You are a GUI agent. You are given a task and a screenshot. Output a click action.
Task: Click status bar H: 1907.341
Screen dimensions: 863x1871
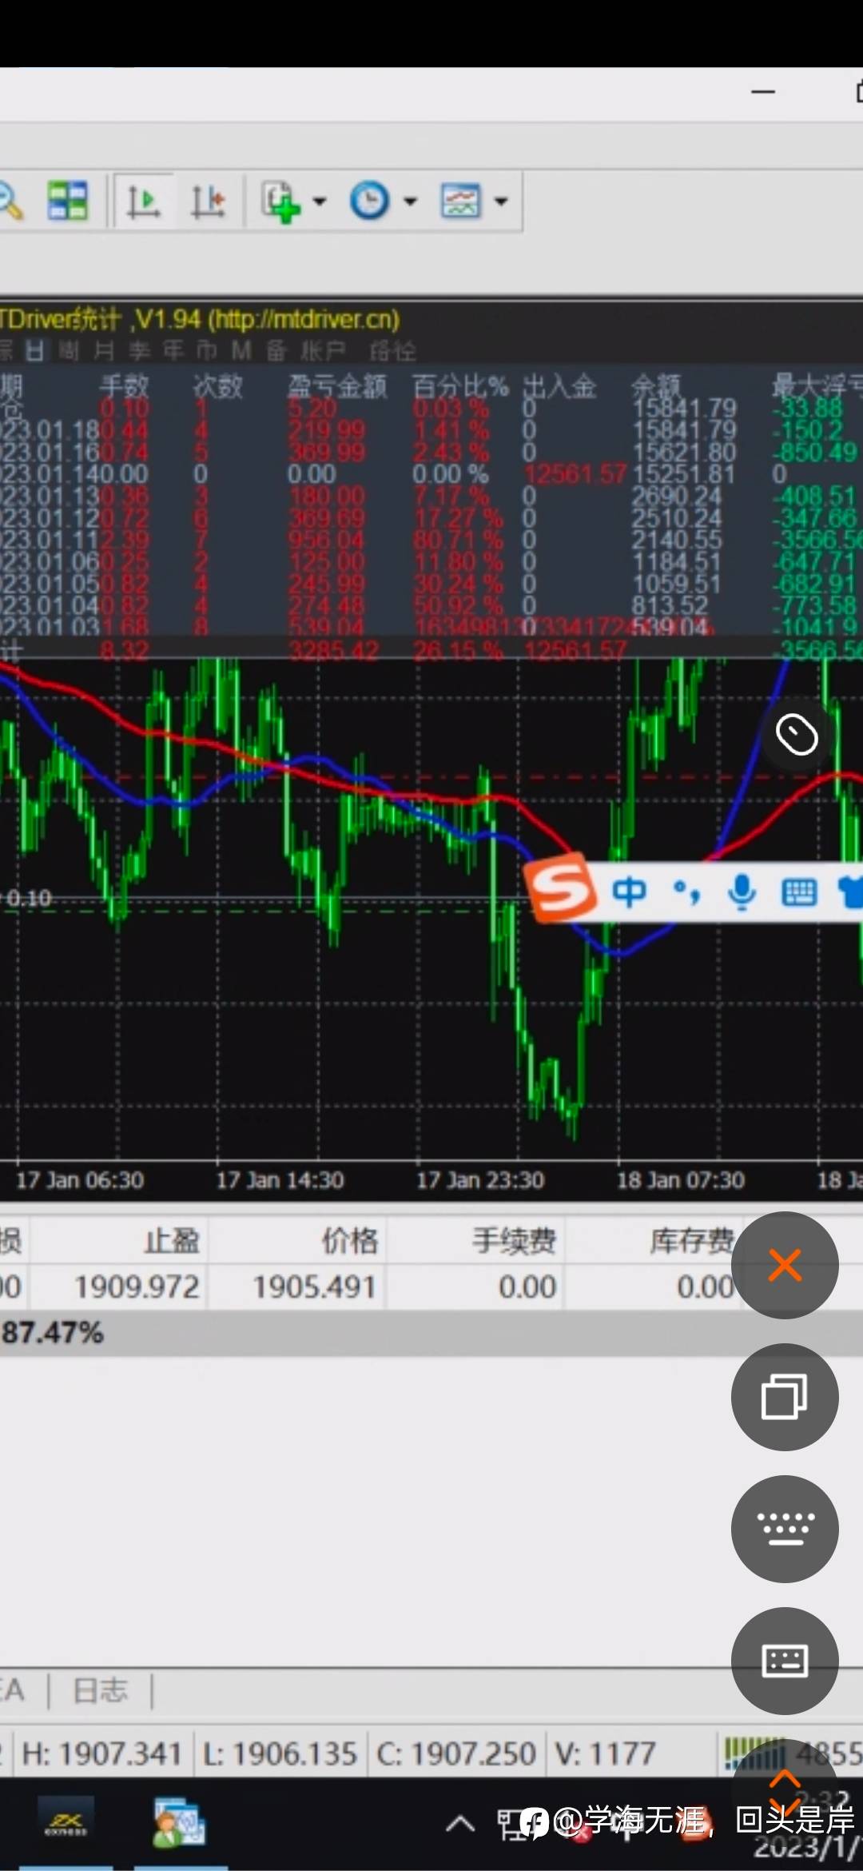(102, 1754)
